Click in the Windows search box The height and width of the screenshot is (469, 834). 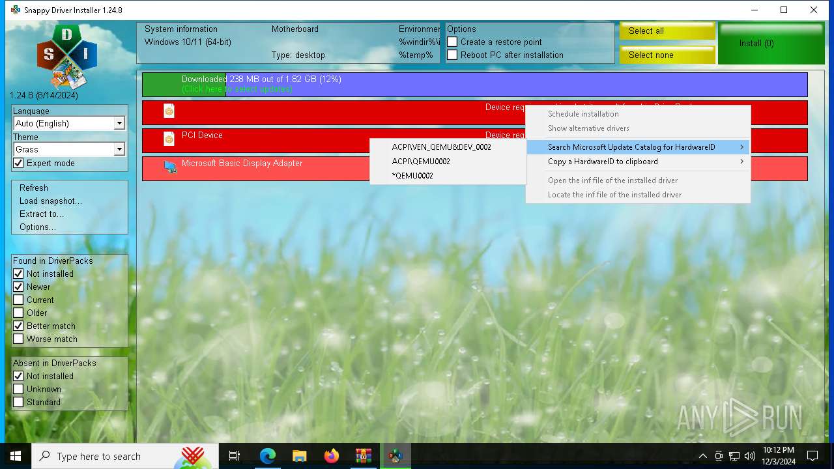pos(126,456)
